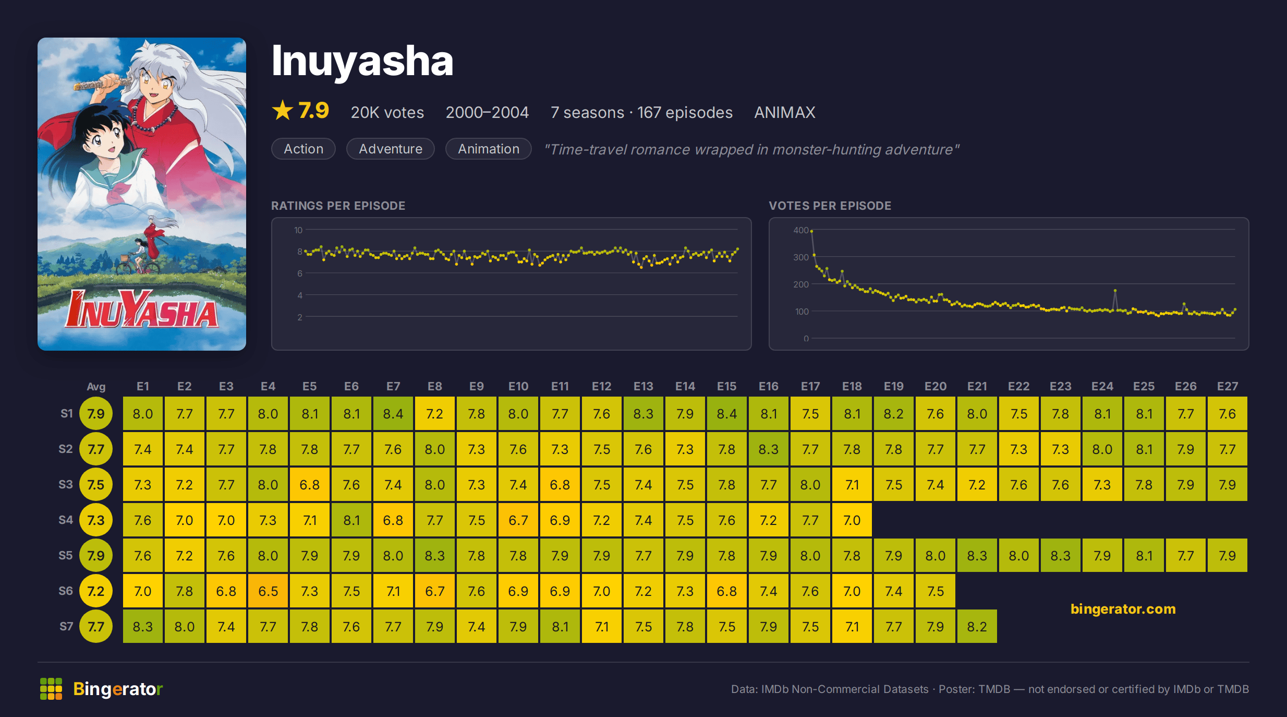
Task: Click the E27 column header
Action: click(1228, 386)
